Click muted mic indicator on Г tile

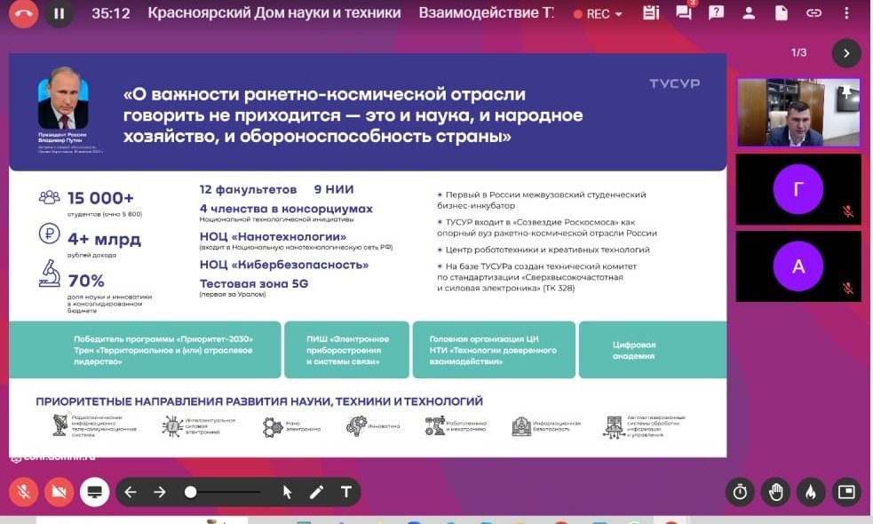click(x=847, y=211)
